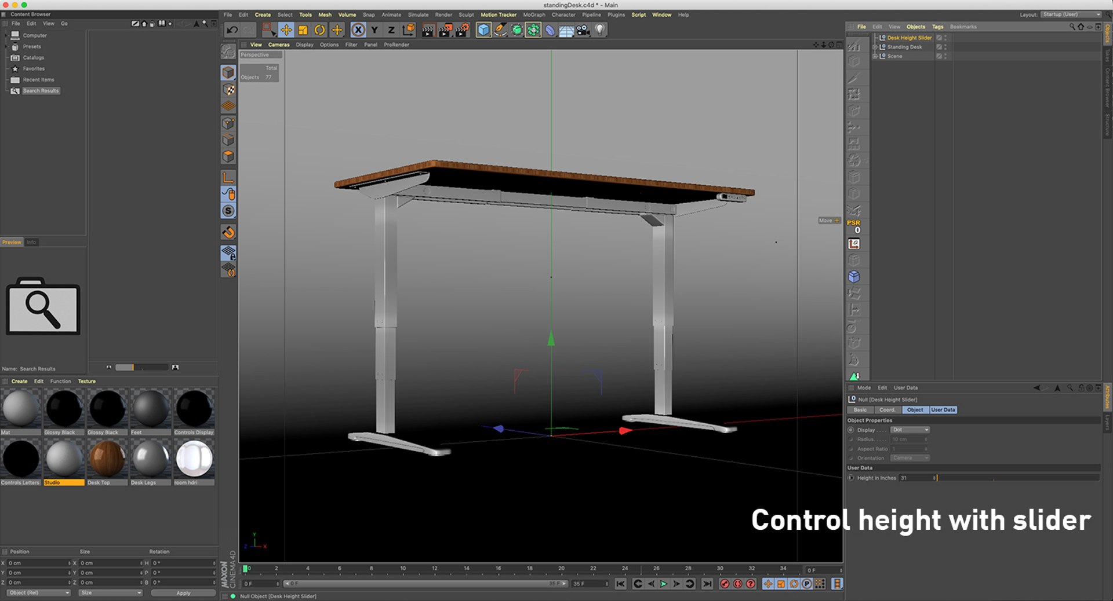Click Record Active Objects red key button
Viewport: 1113px width, 601px height.
[x=725, y=584]
